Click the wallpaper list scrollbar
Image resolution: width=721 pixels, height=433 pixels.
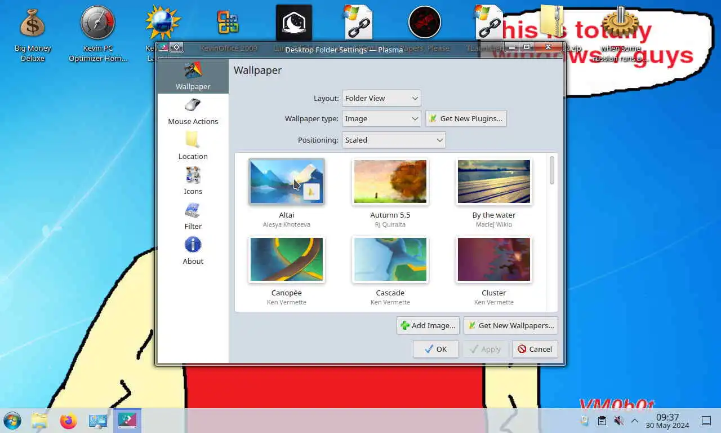point(552,170)
